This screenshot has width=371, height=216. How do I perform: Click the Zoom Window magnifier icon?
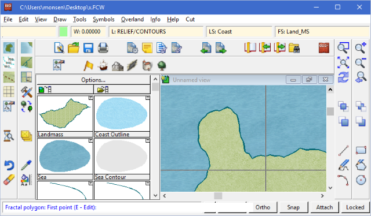pos(343,48)
